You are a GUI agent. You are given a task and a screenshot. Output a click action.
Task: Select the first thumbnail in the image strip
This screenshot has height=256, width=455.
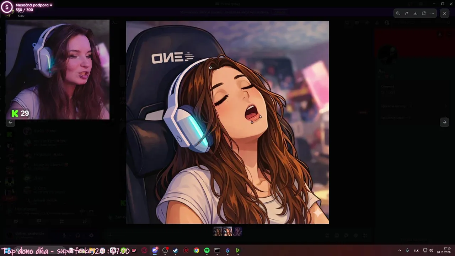click(218, 231)
